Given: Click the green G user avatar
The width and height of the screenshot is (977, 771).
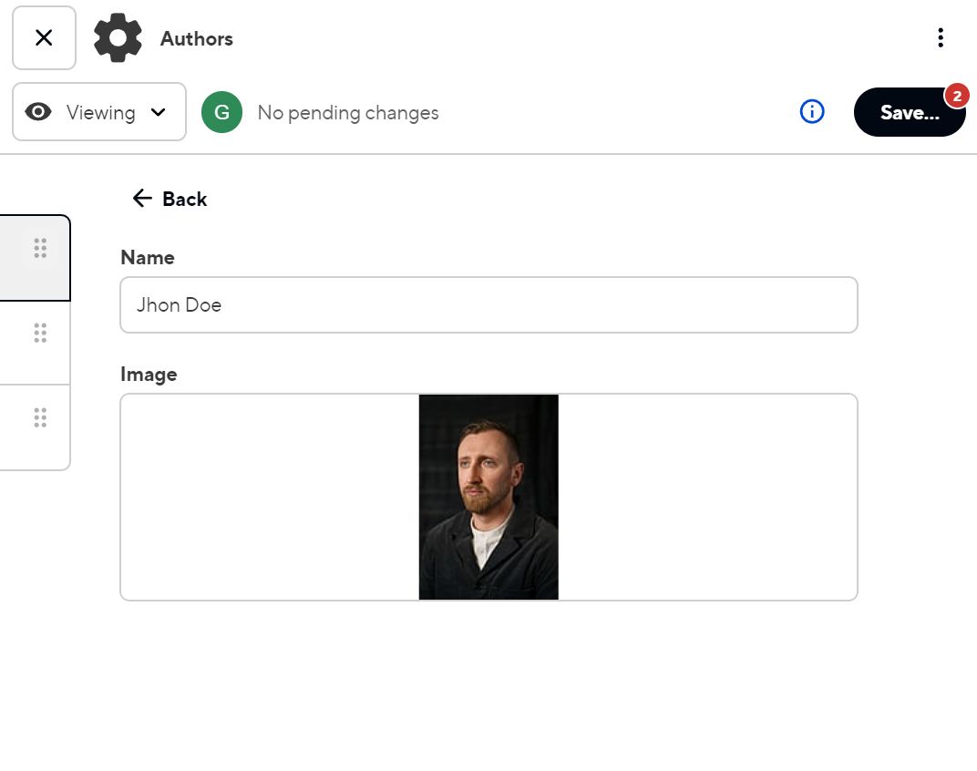Looking at the screenshot, I should coord(221,112).
